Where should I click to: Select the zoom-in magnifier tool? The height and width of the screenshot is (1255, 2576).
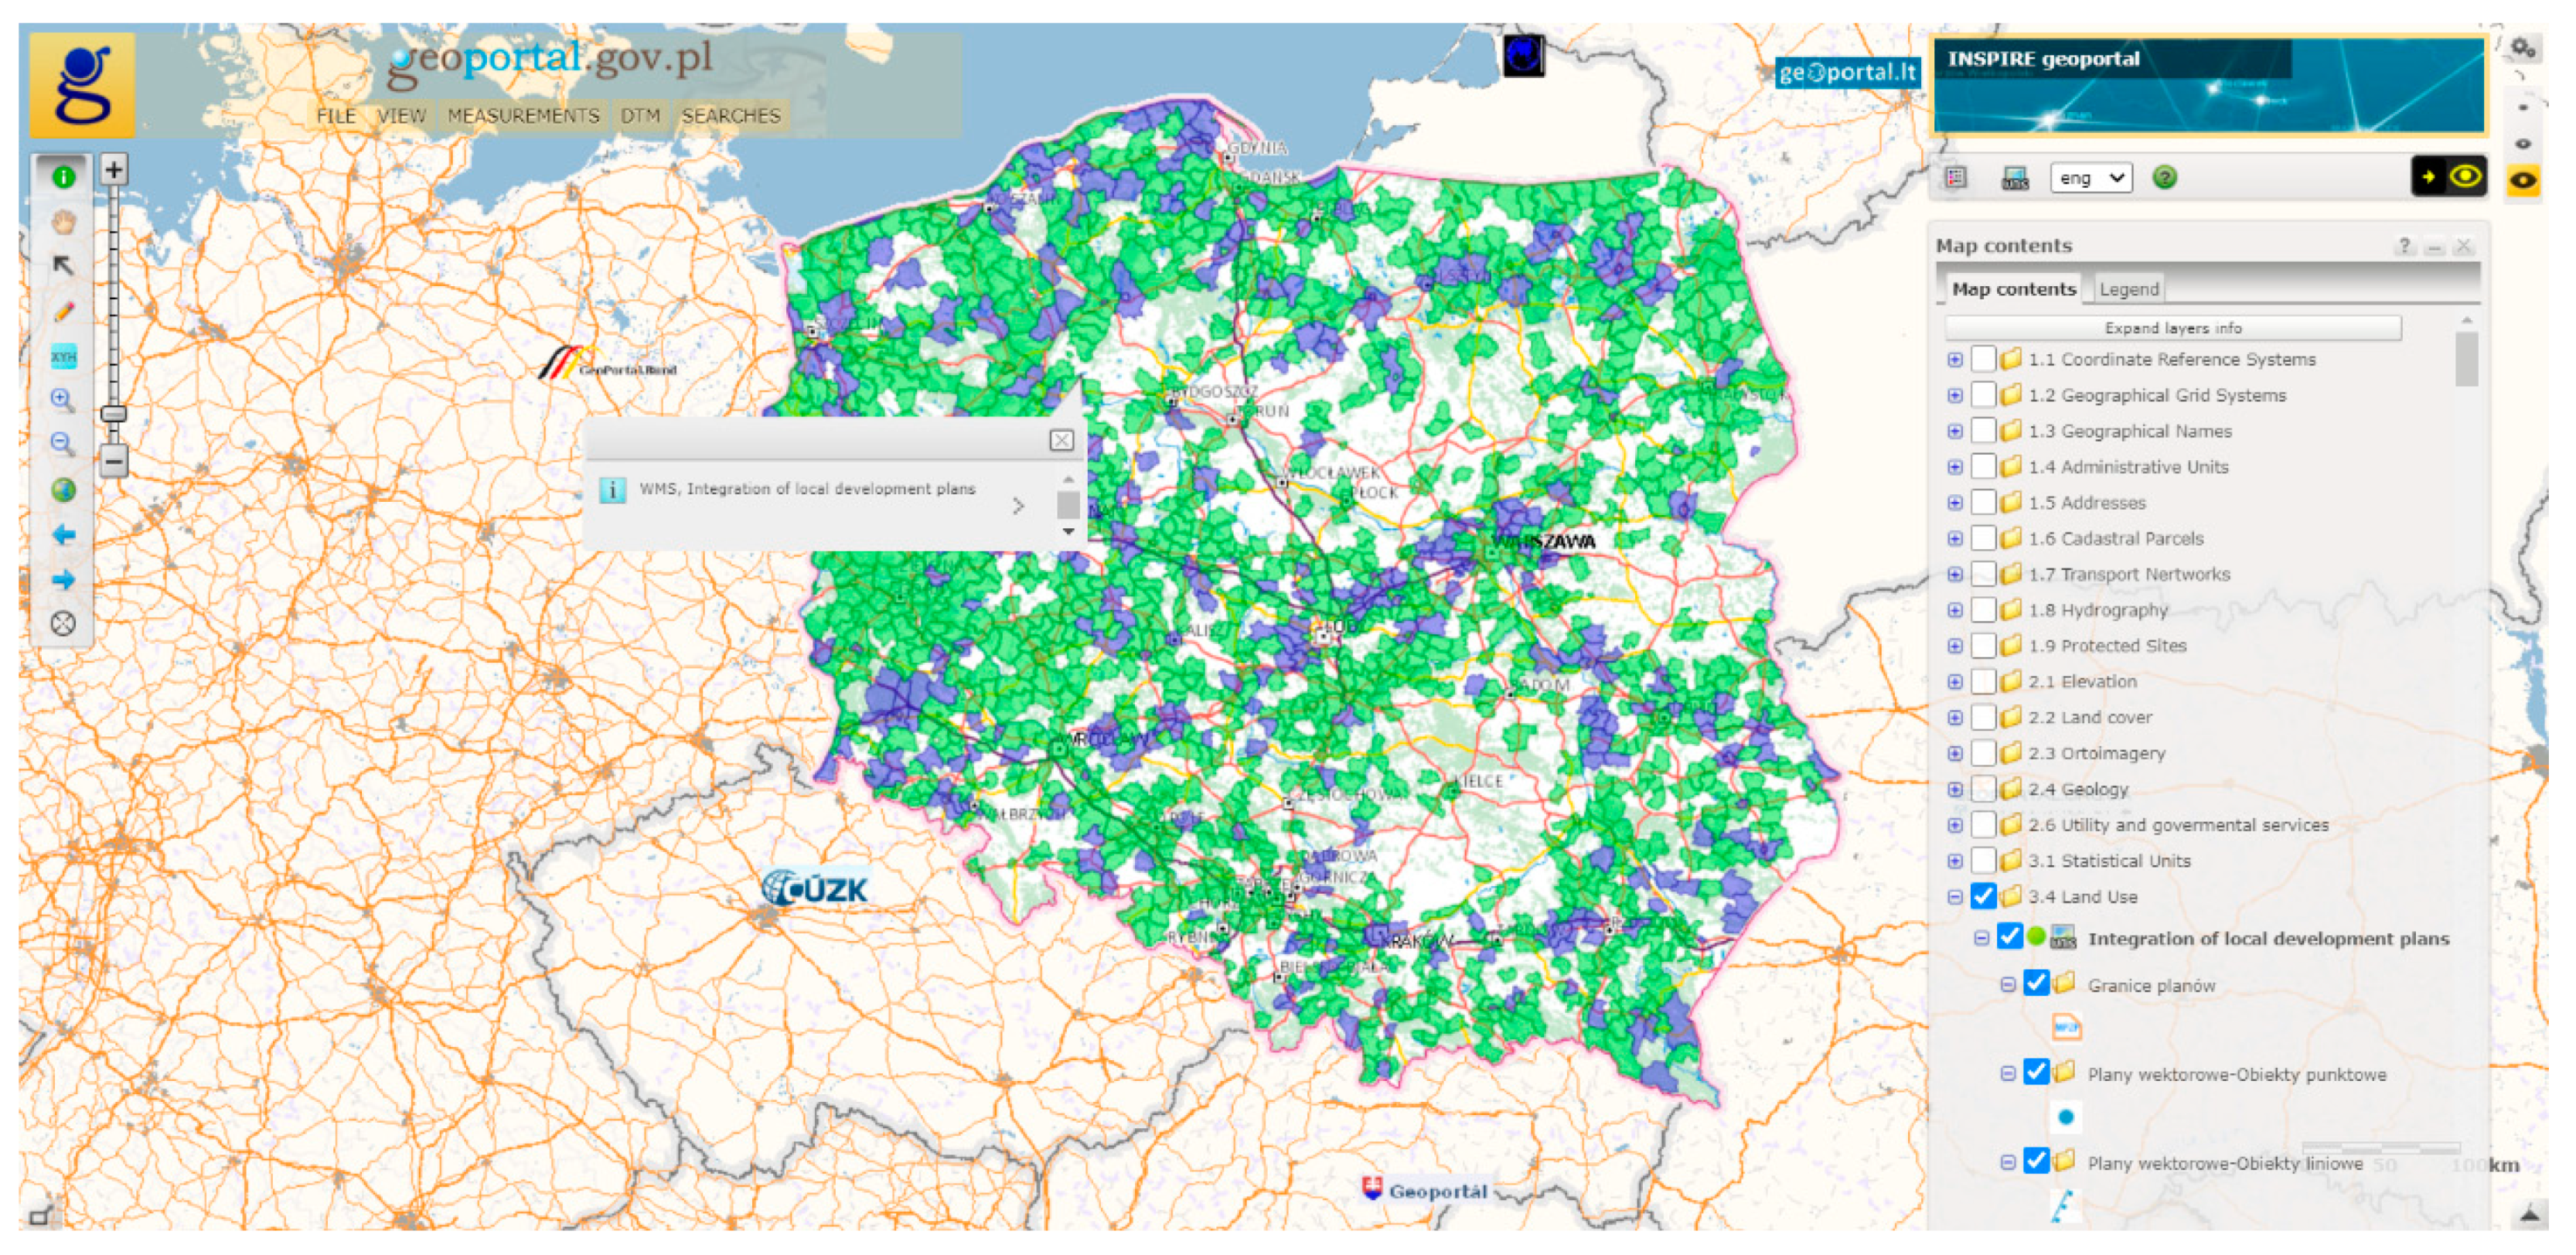coord(62,400)
